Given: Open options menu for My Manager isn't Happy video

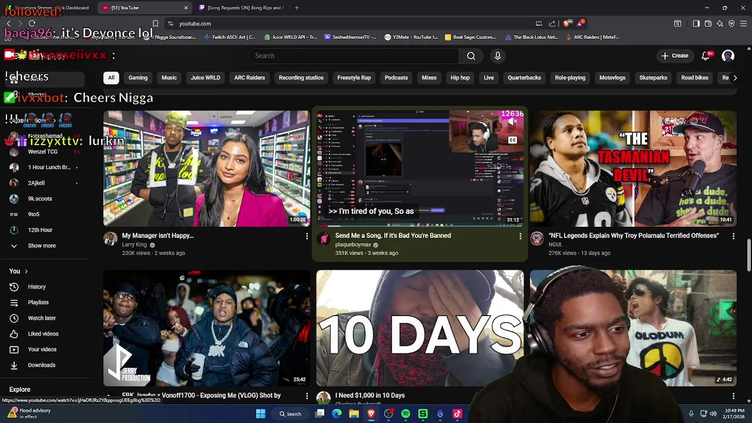Looking at the screenshot, I should pyautogui.click(x=306, y=236).
